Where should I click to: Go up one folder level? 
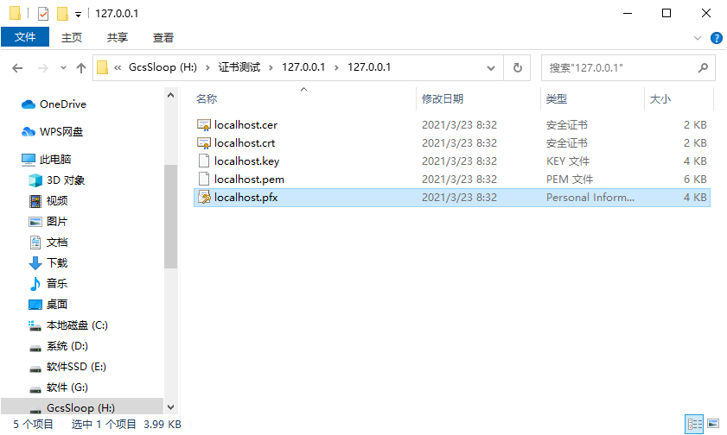pyautogui.click(x=81, y=68)
